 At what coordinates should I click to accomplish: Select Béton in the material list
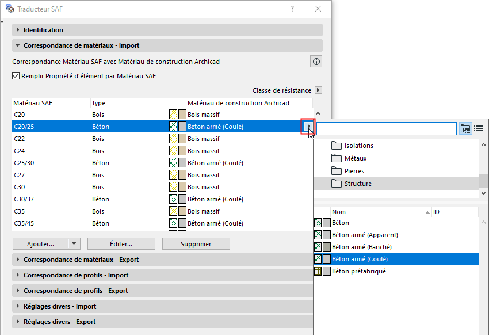click(396, 223)
